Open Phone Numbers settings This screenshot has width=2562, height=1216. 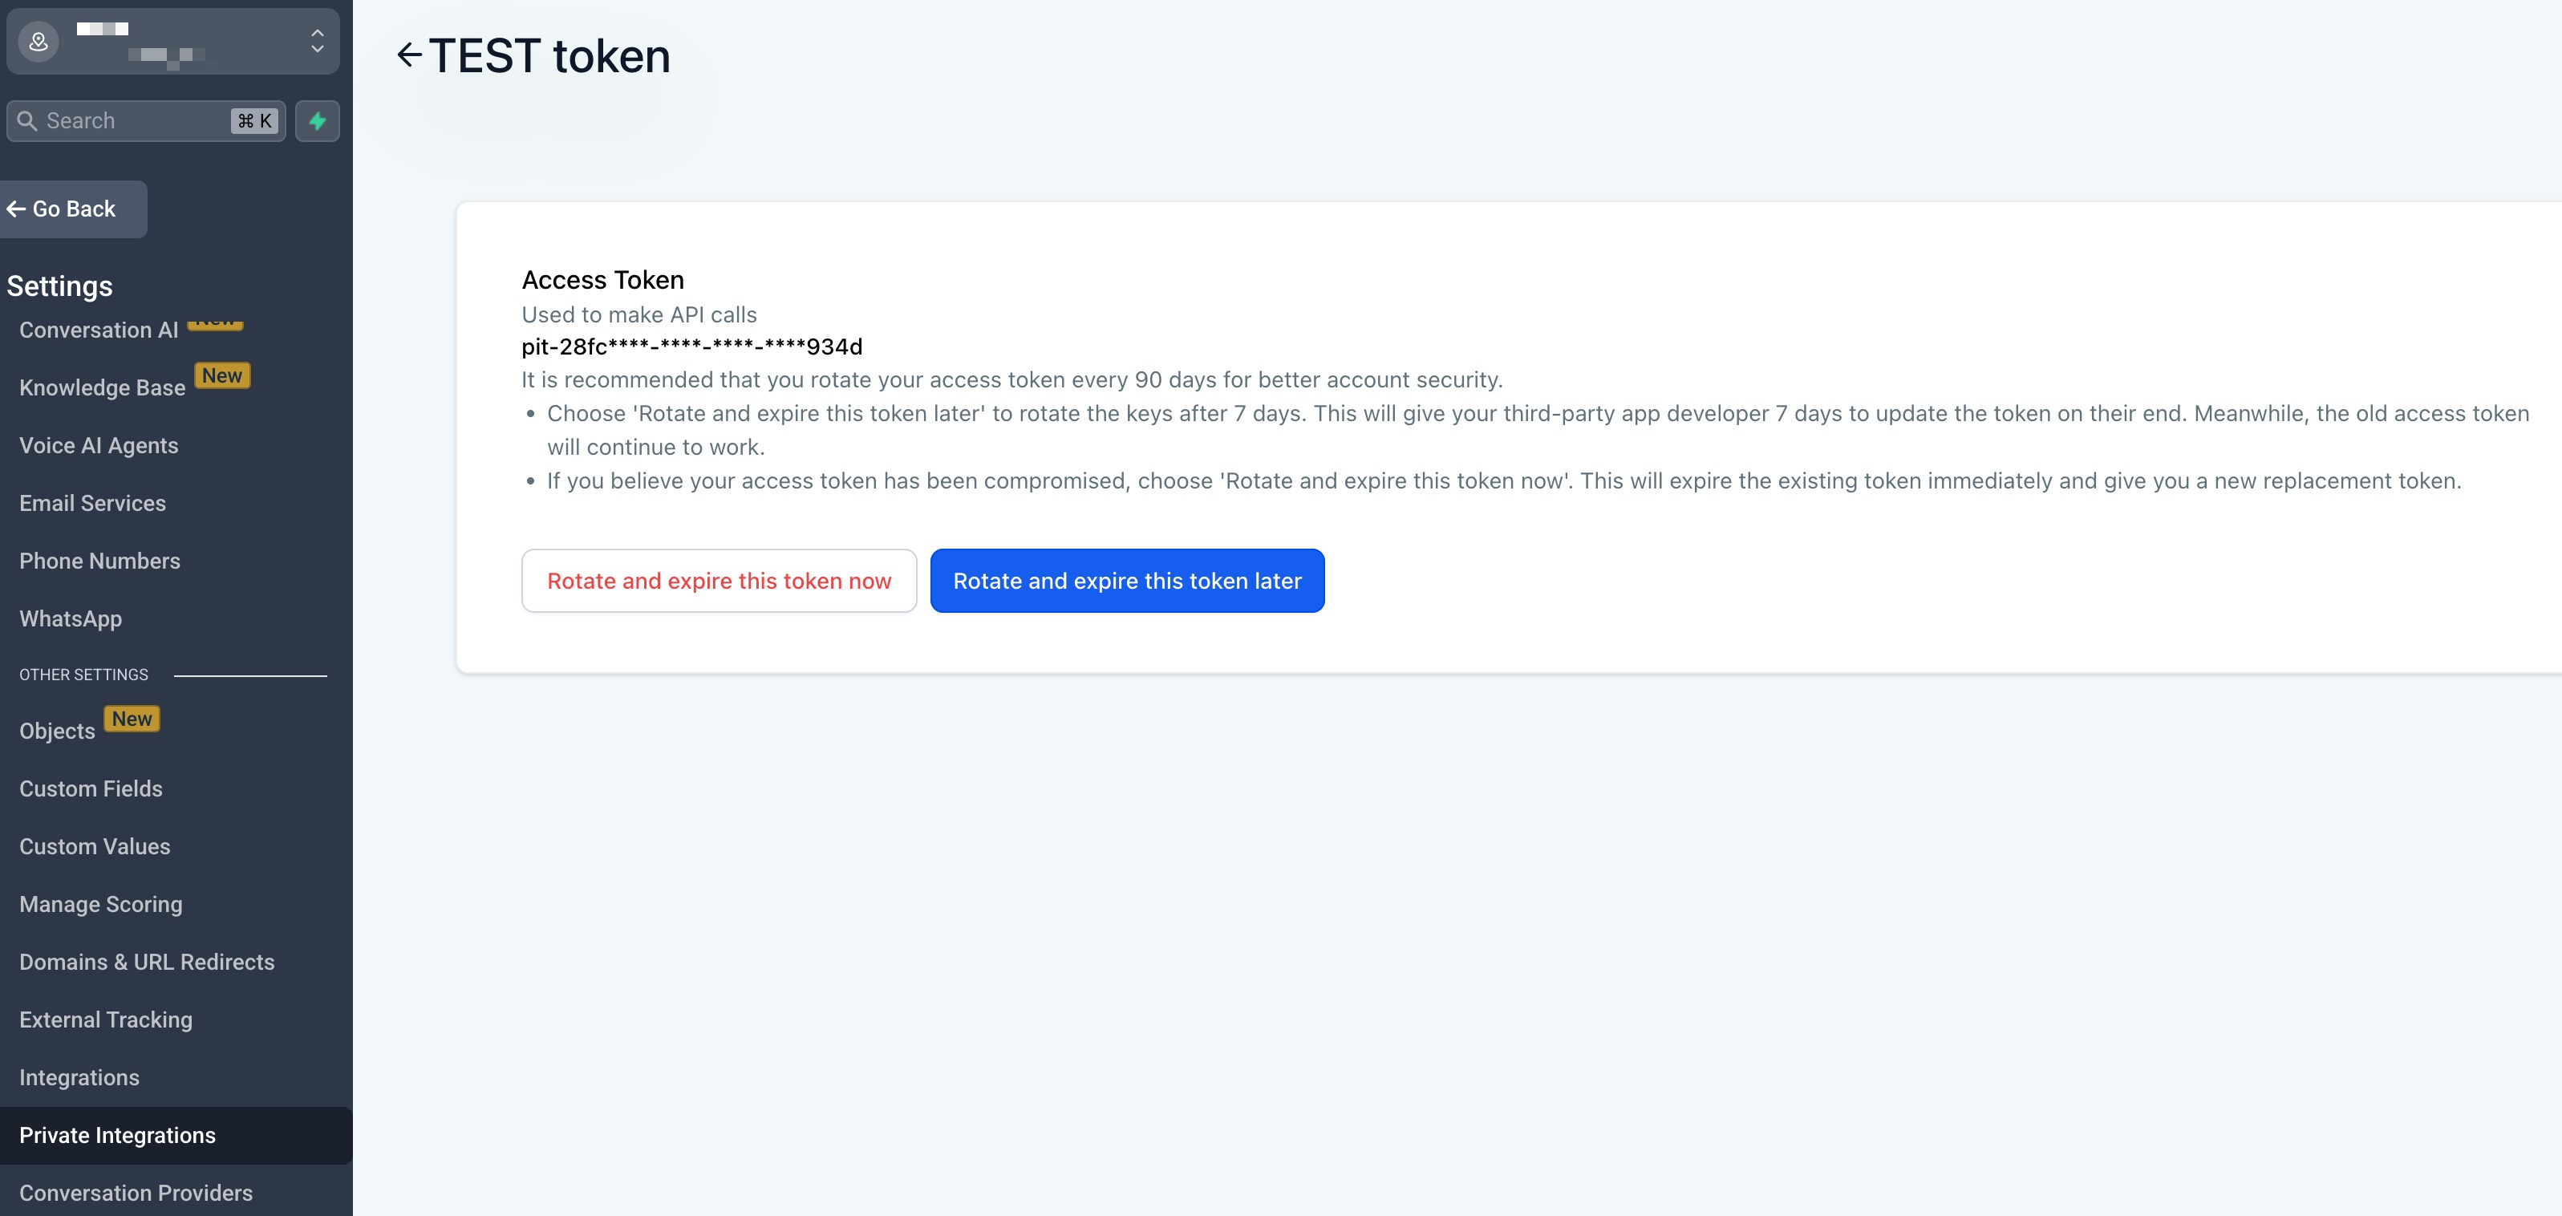pyautogui.click(x=99, y=561)
